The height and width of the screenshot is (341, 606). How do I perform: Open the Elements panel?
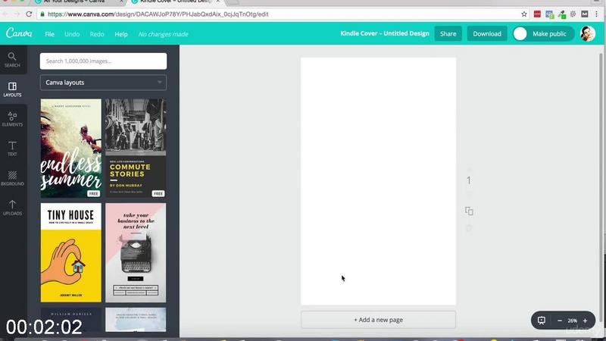[12, 119]
